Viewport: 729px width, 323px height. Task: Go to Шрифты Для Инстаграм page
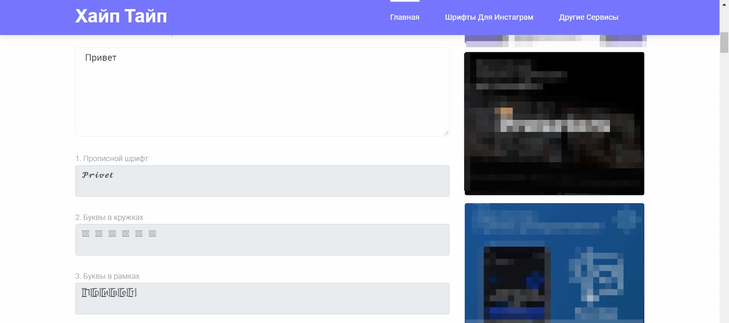(x=489, y=17)
